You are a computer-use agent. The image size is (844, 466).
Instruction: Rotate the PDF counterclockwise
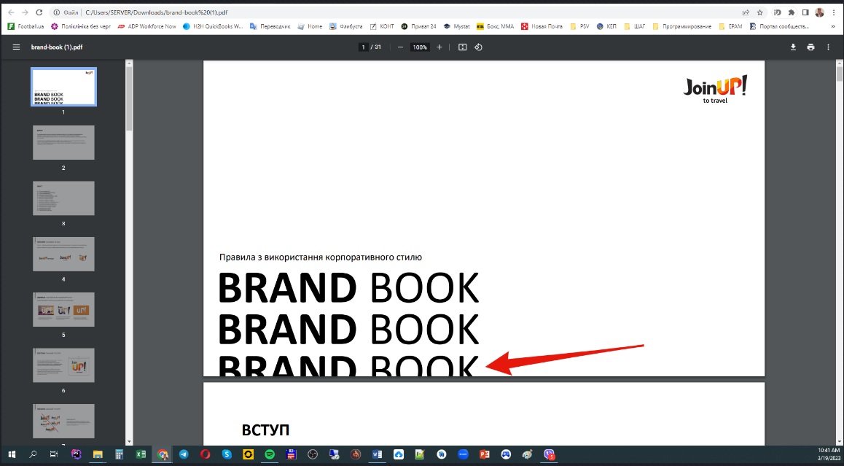point(479,47)
